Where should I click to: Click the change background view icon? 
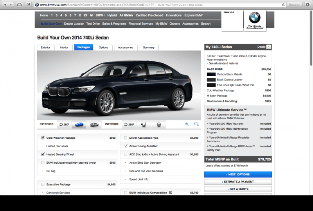coord(196,124)
